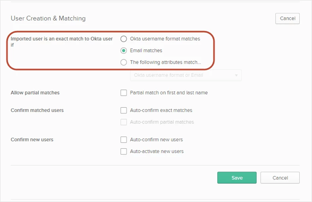Check Auto-activate new users
This screenshot has width=312, height=202.
click(124, 151)
